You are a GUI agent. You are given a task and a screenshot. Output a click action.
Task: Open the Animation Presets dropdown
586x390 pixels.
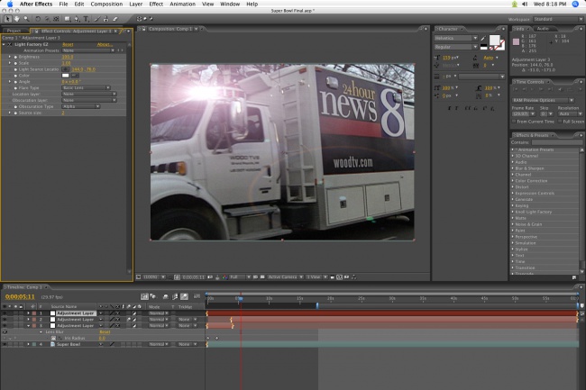[87, 50]
